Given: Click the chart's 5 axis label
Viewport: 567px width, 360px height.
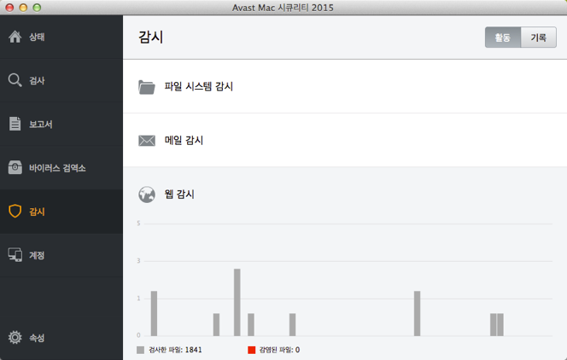Looking at the screenshot, I should click(x=138, y=224).
